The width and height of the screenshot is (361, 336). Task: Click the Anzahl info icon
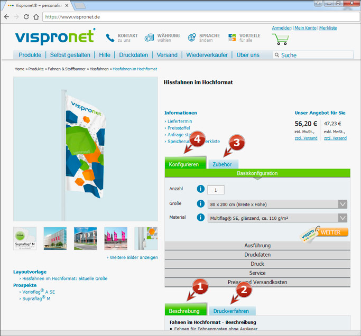pos(200,189)
